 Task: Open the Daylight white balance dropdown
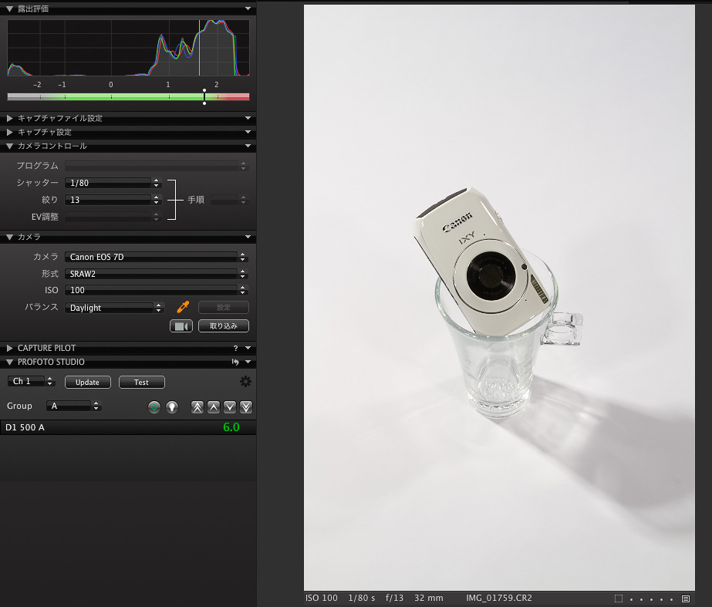(x=114, y=308)
